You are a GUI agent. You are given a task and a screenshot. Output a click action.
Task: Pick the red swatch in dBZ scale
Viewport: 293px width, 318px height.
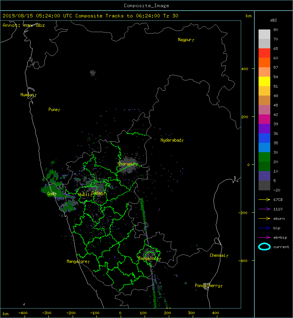264,53
